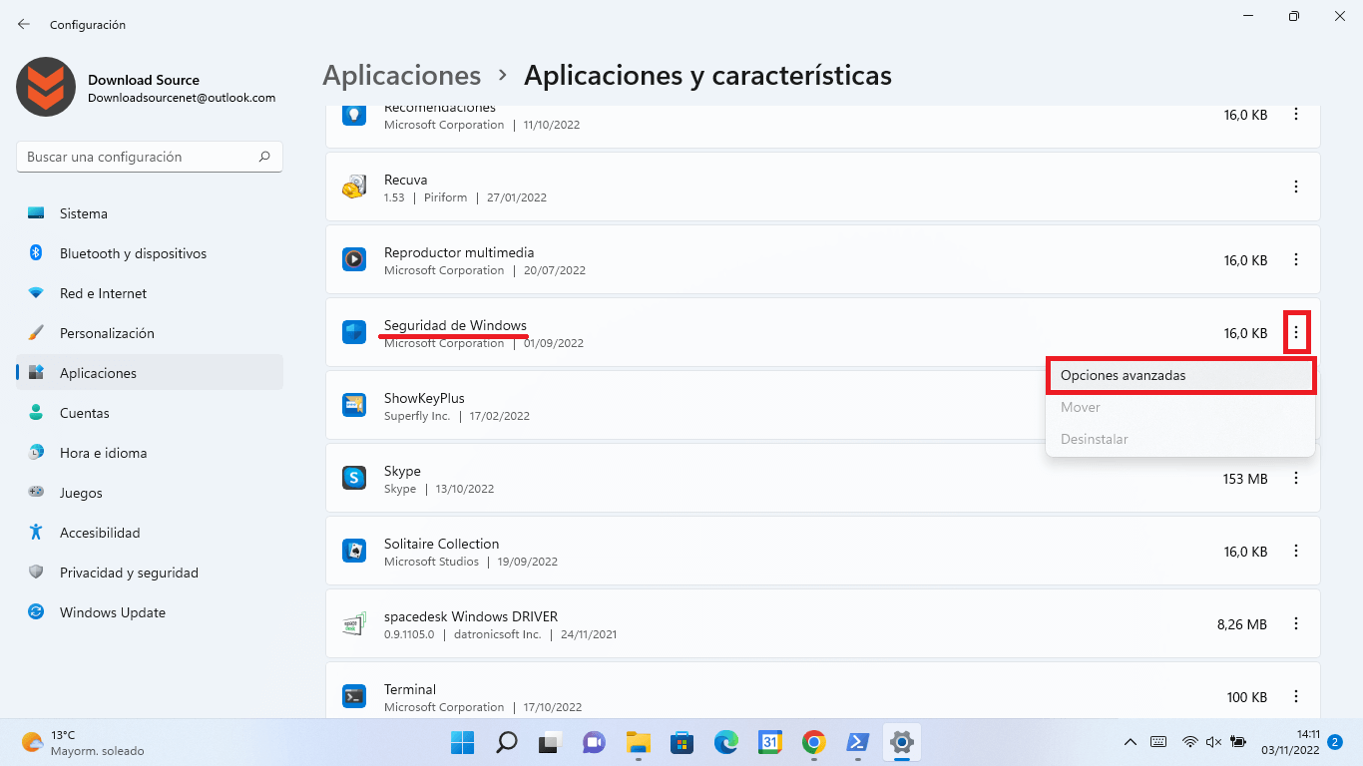Viewport: 1363px width, 766px height.
Task: Open Accesibilidad settings
Action: coord(150,533)
